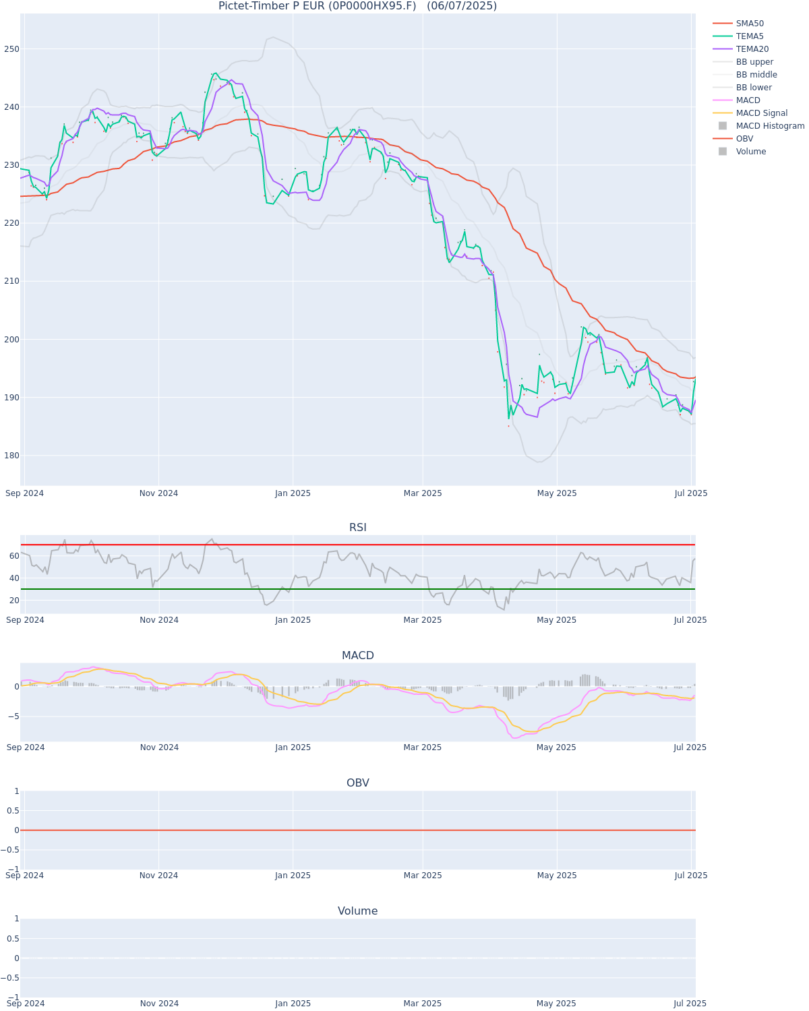Click the 20 label on RSI axis

pos(13,601)
